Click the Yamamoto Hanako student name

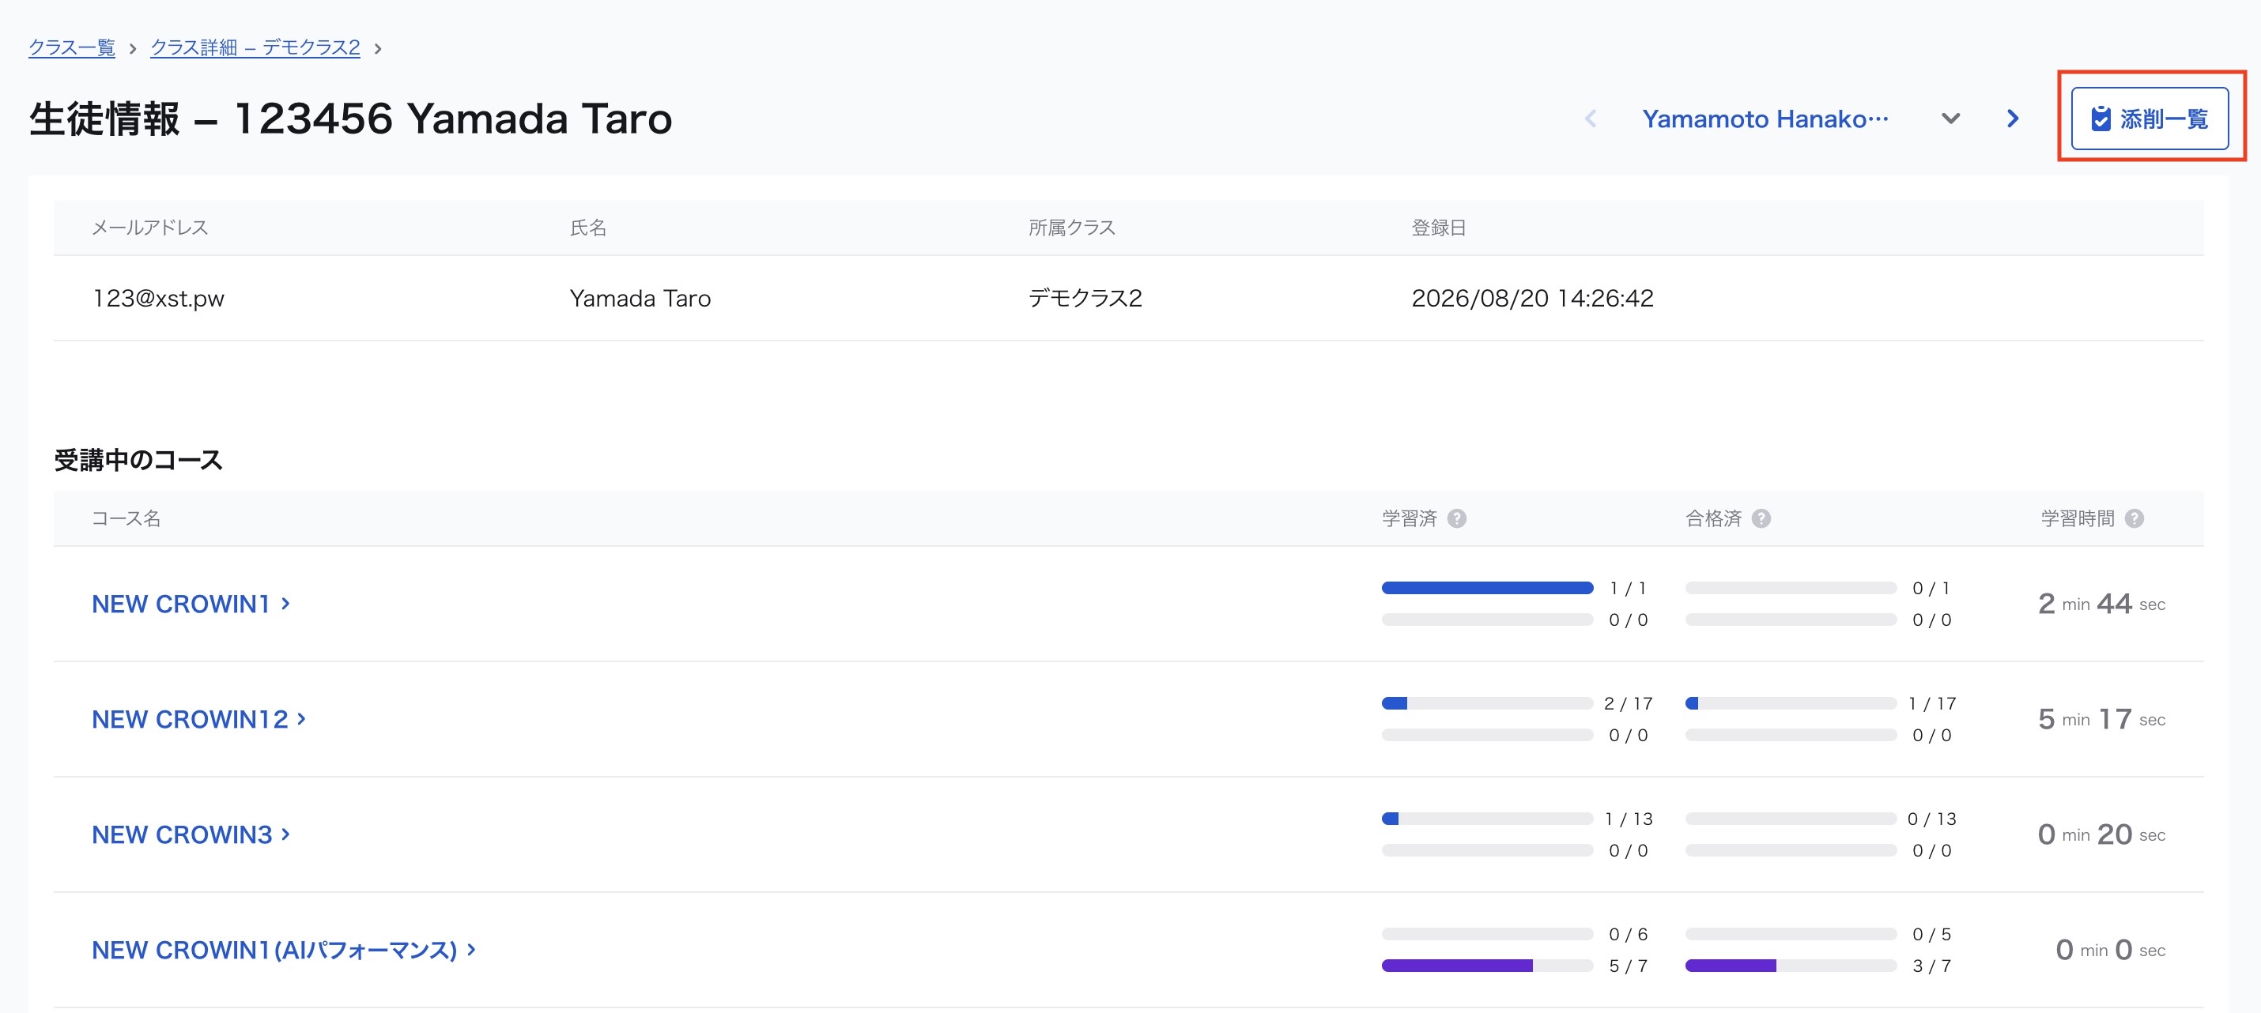tap(1765, 119)
